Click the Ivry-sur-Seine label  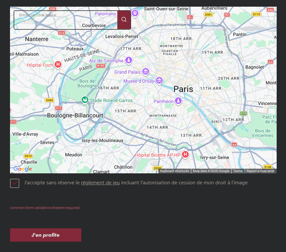point(215,157)
